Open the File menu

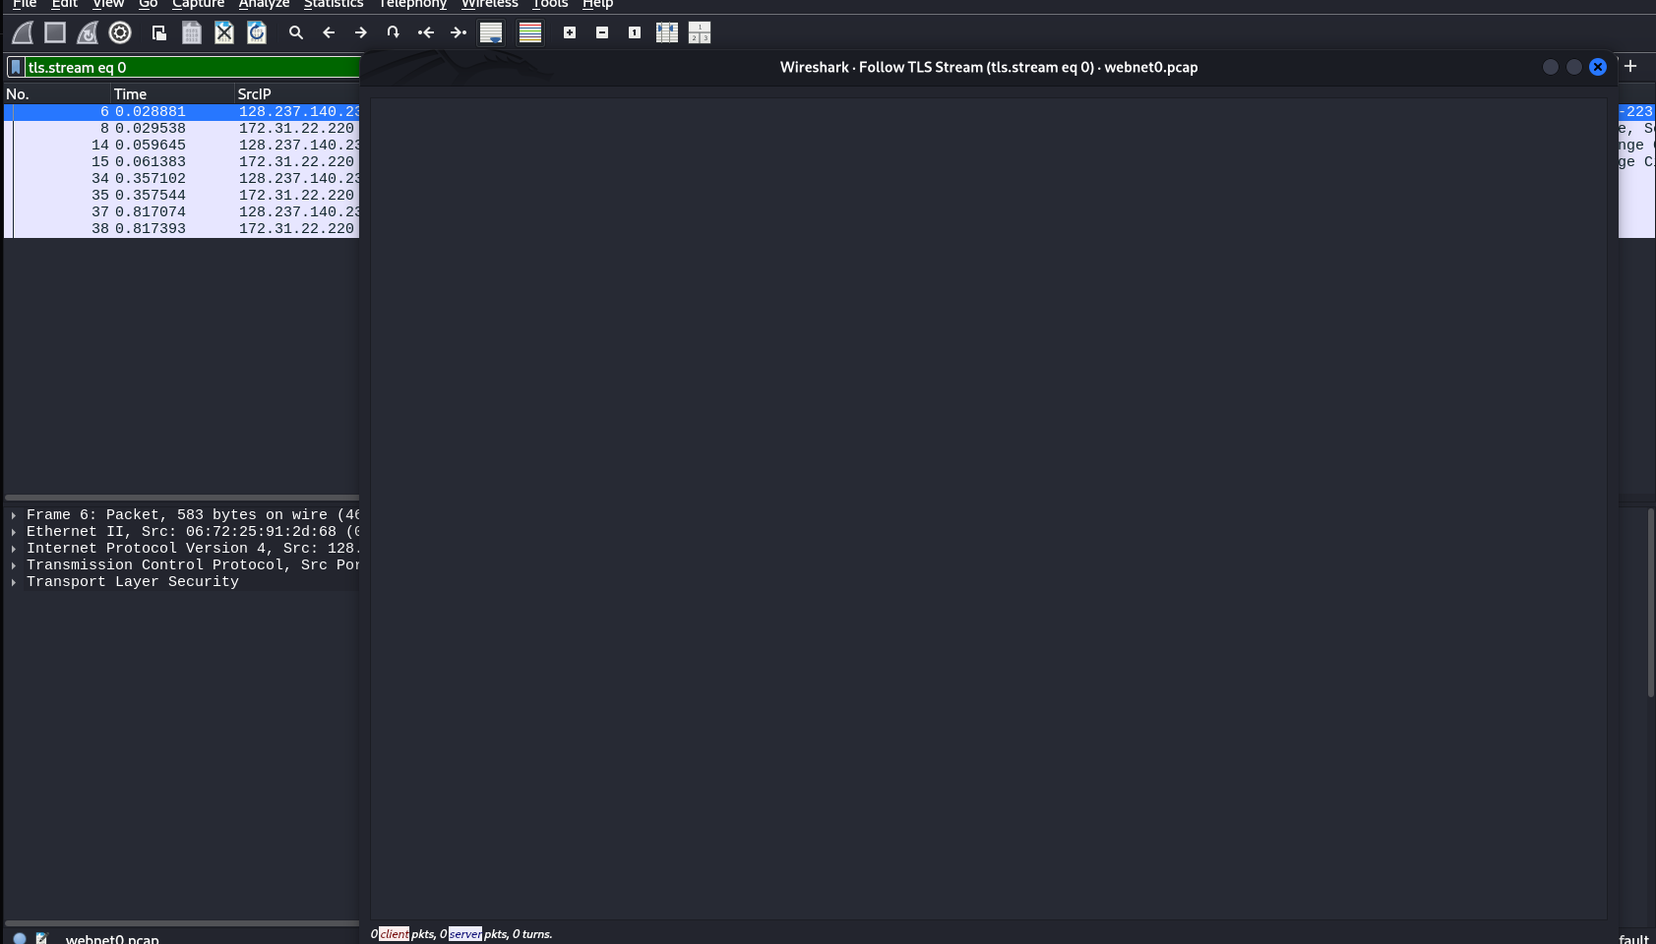point(25,4)
